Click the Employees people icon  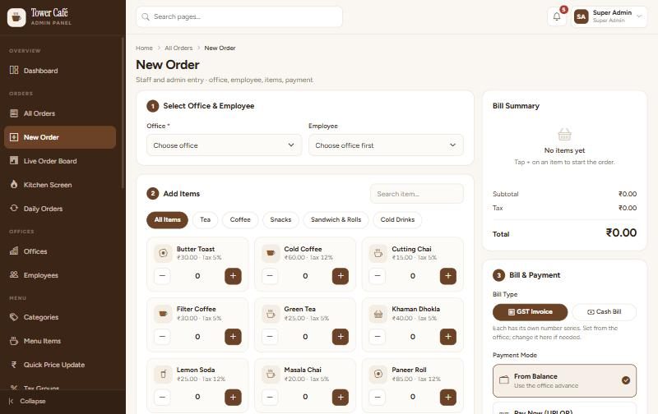coord(14,275)
